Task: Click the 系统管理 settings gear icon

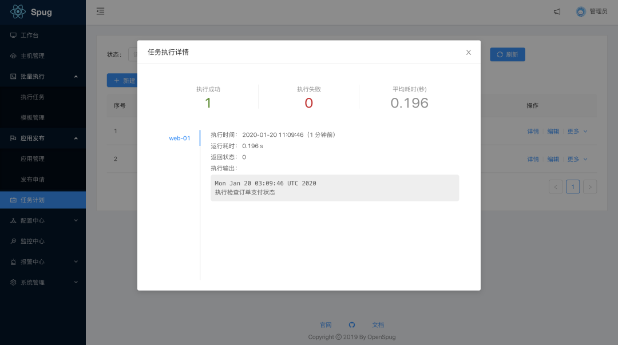Action: (13, 282)
